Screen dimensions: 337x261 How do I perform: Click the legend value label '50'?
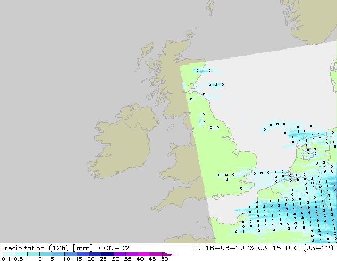[165, 259]
